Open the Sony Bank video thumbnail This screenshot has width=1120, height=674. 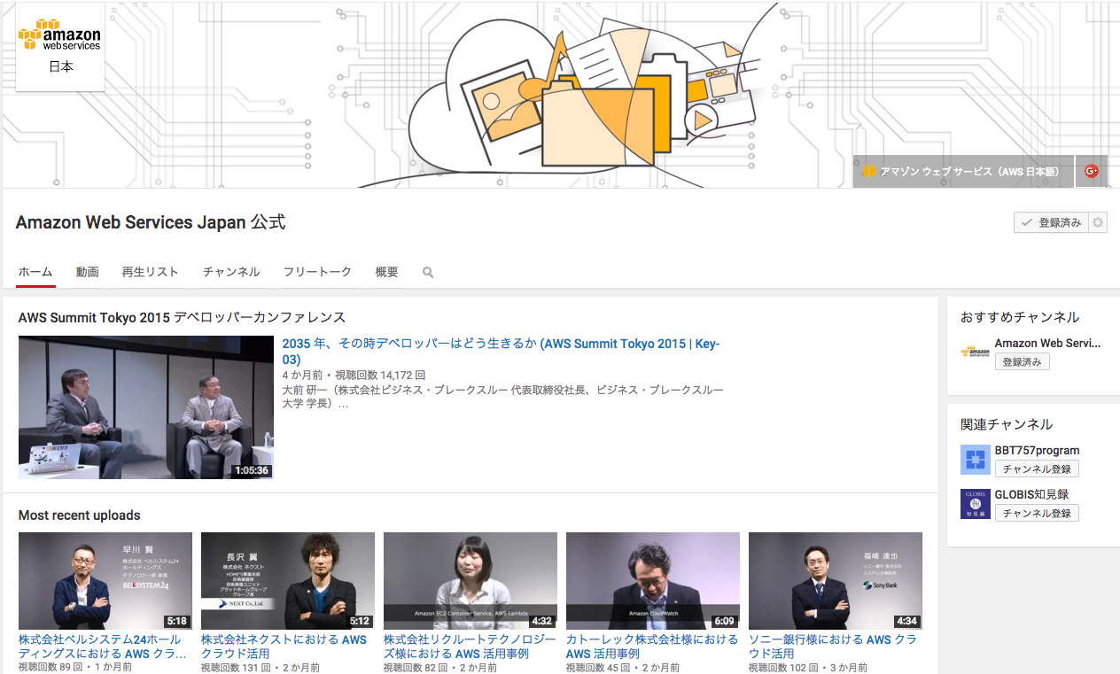pos(835,580)
